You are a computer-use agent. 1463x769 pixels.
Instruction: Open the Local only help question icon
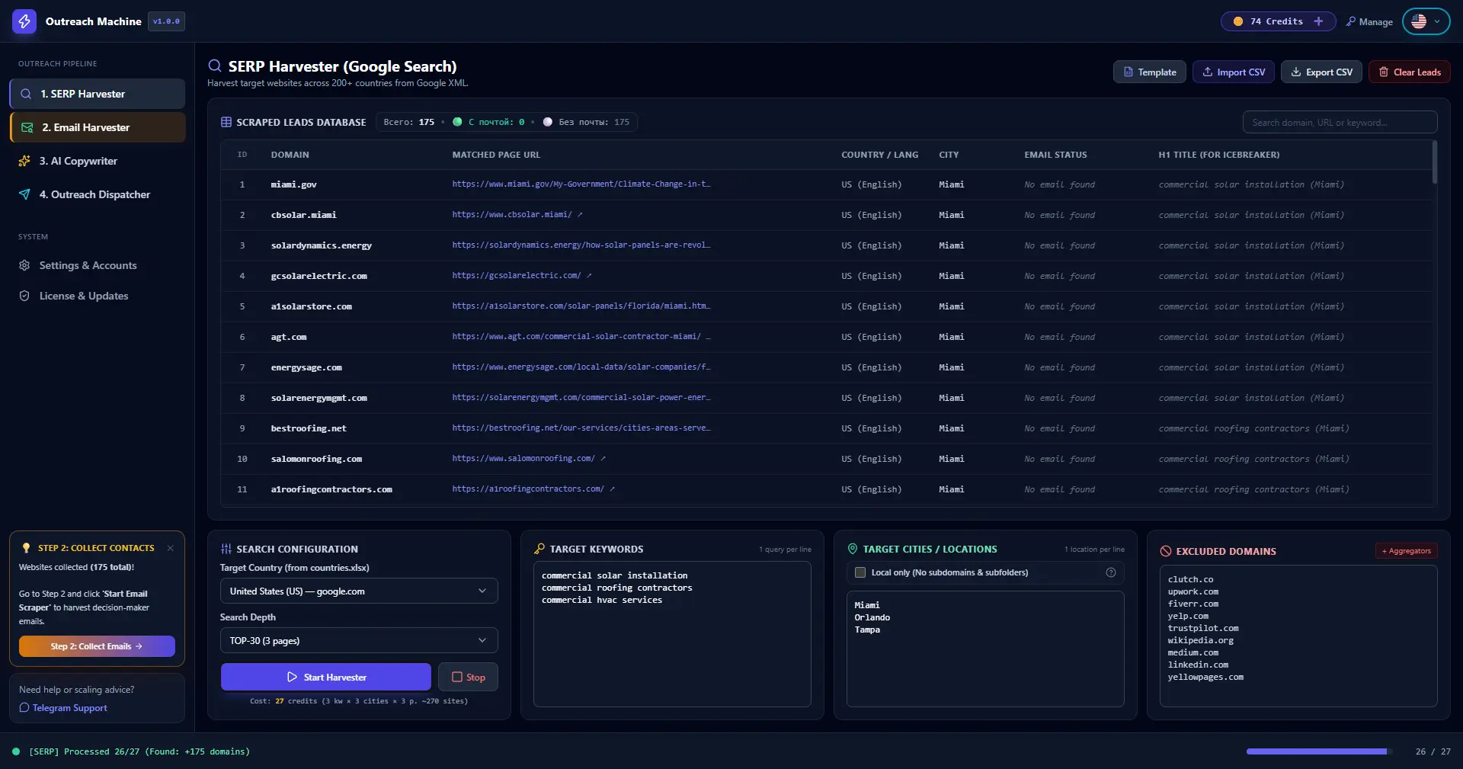click(1111, 572)
